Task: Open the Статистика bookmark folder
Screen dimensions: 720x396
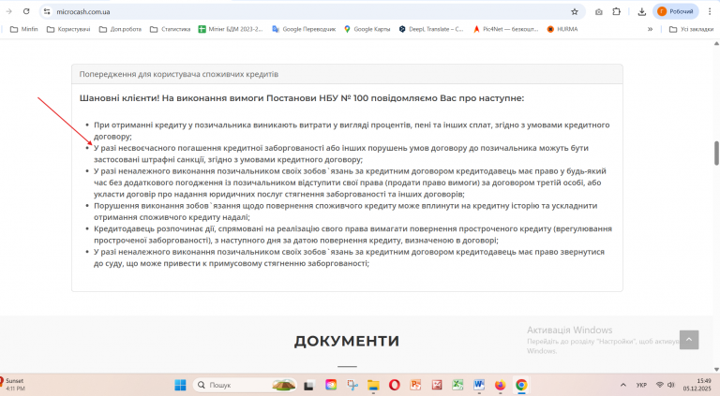Action: click(x=170, y=29)
